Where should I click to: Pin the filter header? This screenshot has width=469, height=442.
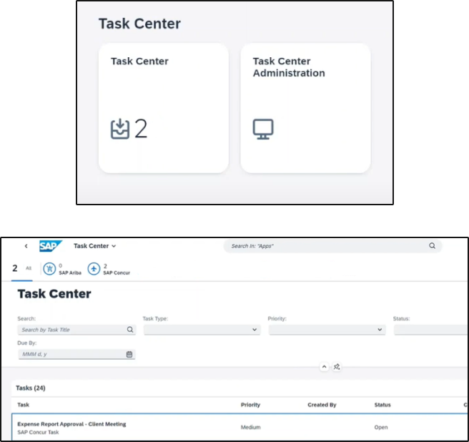(x=337, y=367)
